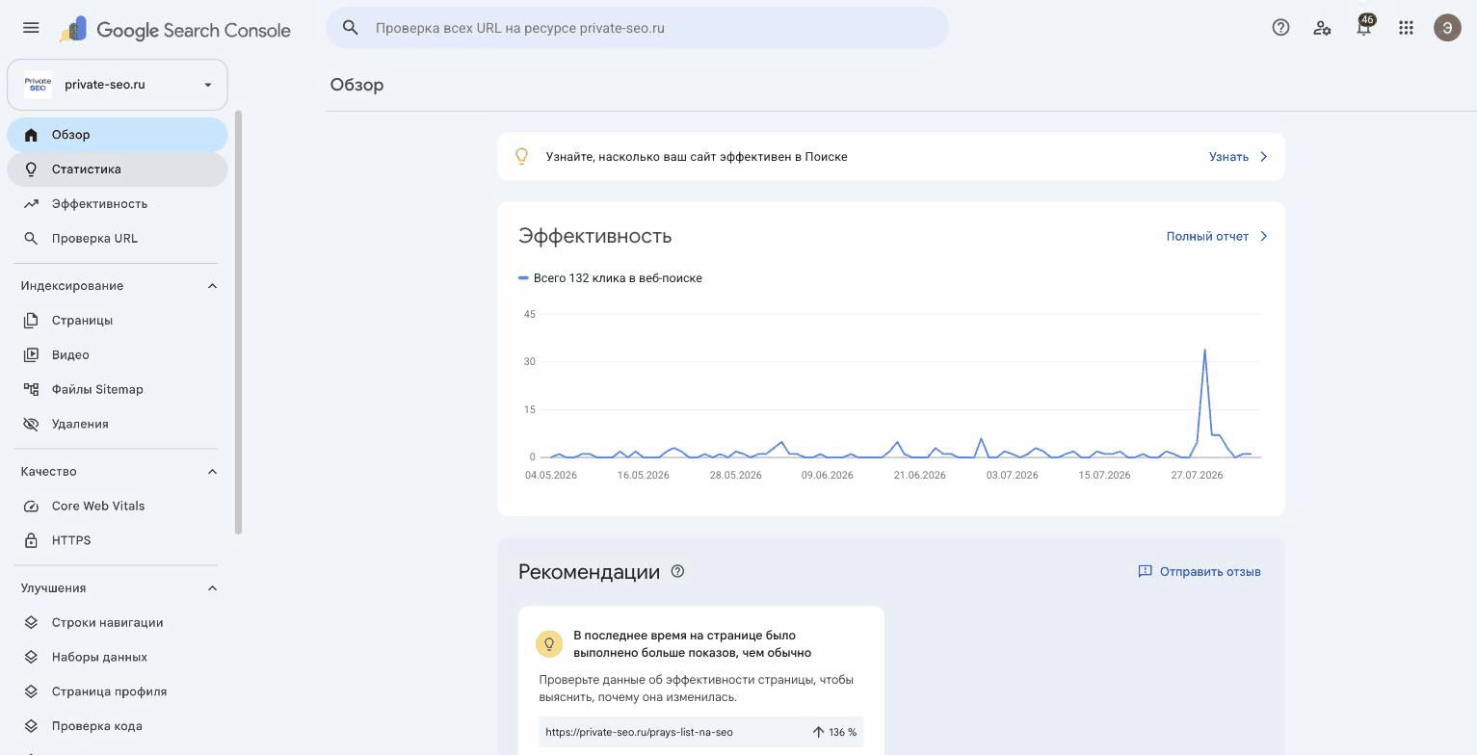Click the Страница профиля layers icon

point(31,691)
